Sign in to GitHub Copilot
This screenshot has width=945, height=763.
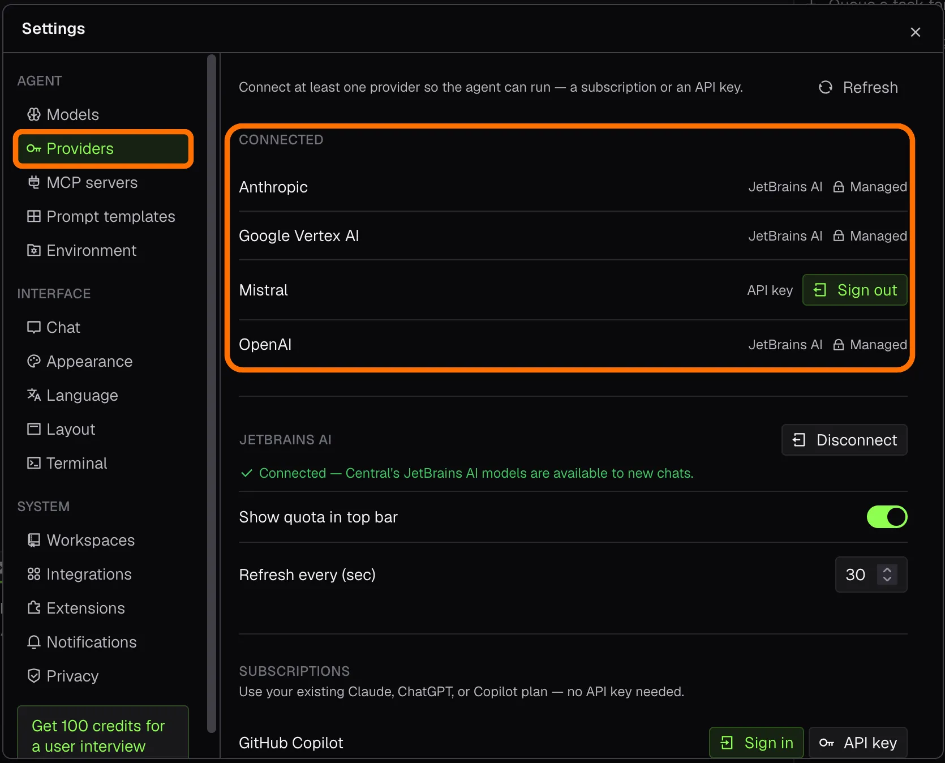pyautogui.click(x=757, y=743)
